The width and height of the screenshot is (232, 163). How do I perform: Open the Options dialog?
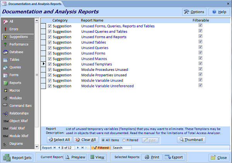click(x=194, y=12)
